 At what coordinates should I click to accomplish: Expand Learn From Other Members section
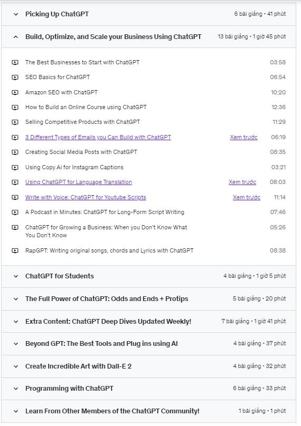149,411
